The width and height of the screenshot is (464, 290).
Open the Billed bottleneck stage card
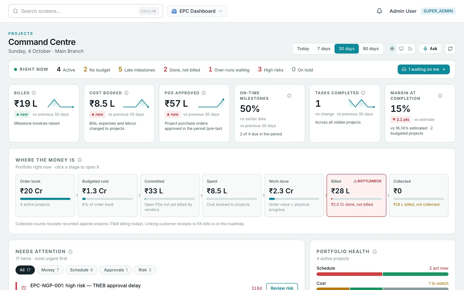coord(356,195)
